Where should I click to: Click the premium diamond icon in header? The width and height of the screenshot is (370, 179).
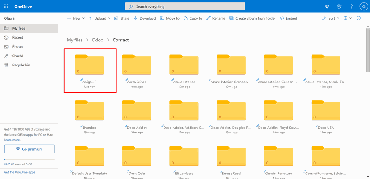pos(327,6)
